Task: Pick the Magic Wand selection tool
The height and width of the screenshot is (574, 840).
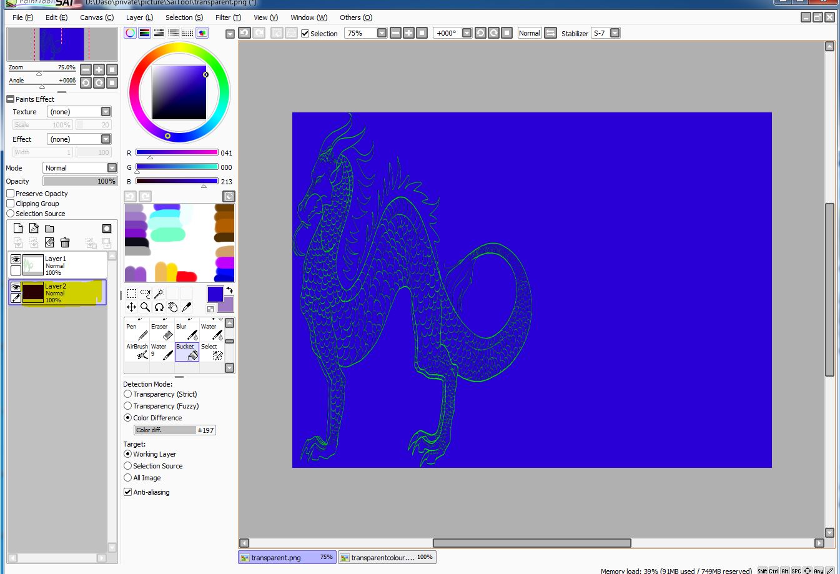Action: (x=159, y=294)
